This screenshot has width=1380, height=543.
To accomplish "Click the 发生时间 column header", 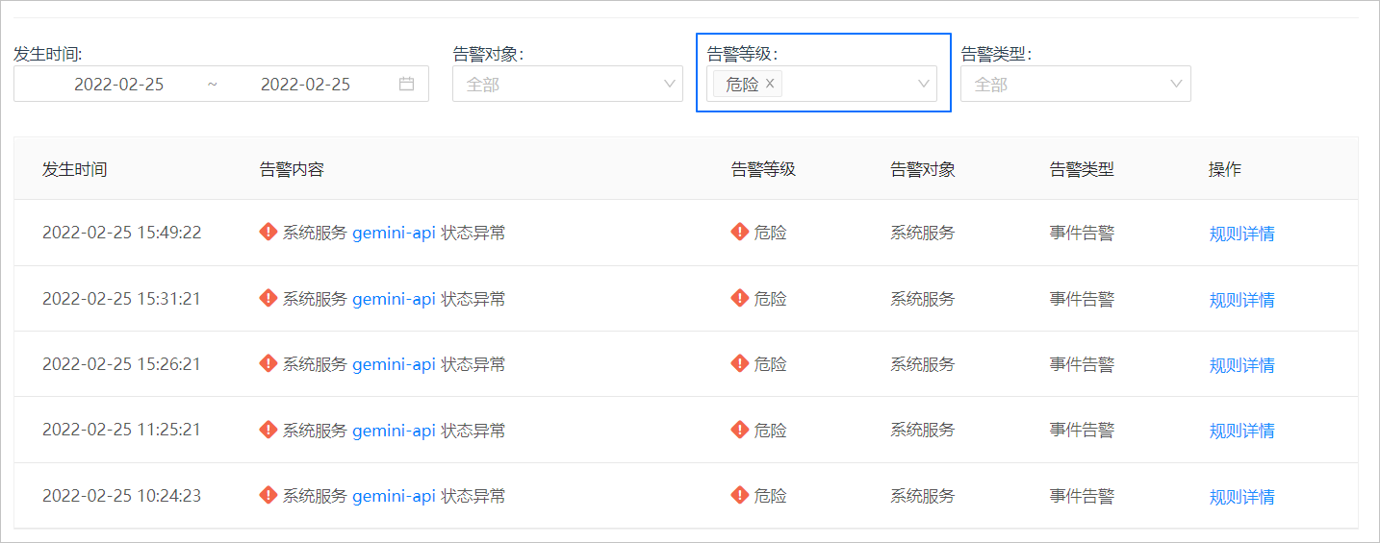I will [x=74, y=169].
